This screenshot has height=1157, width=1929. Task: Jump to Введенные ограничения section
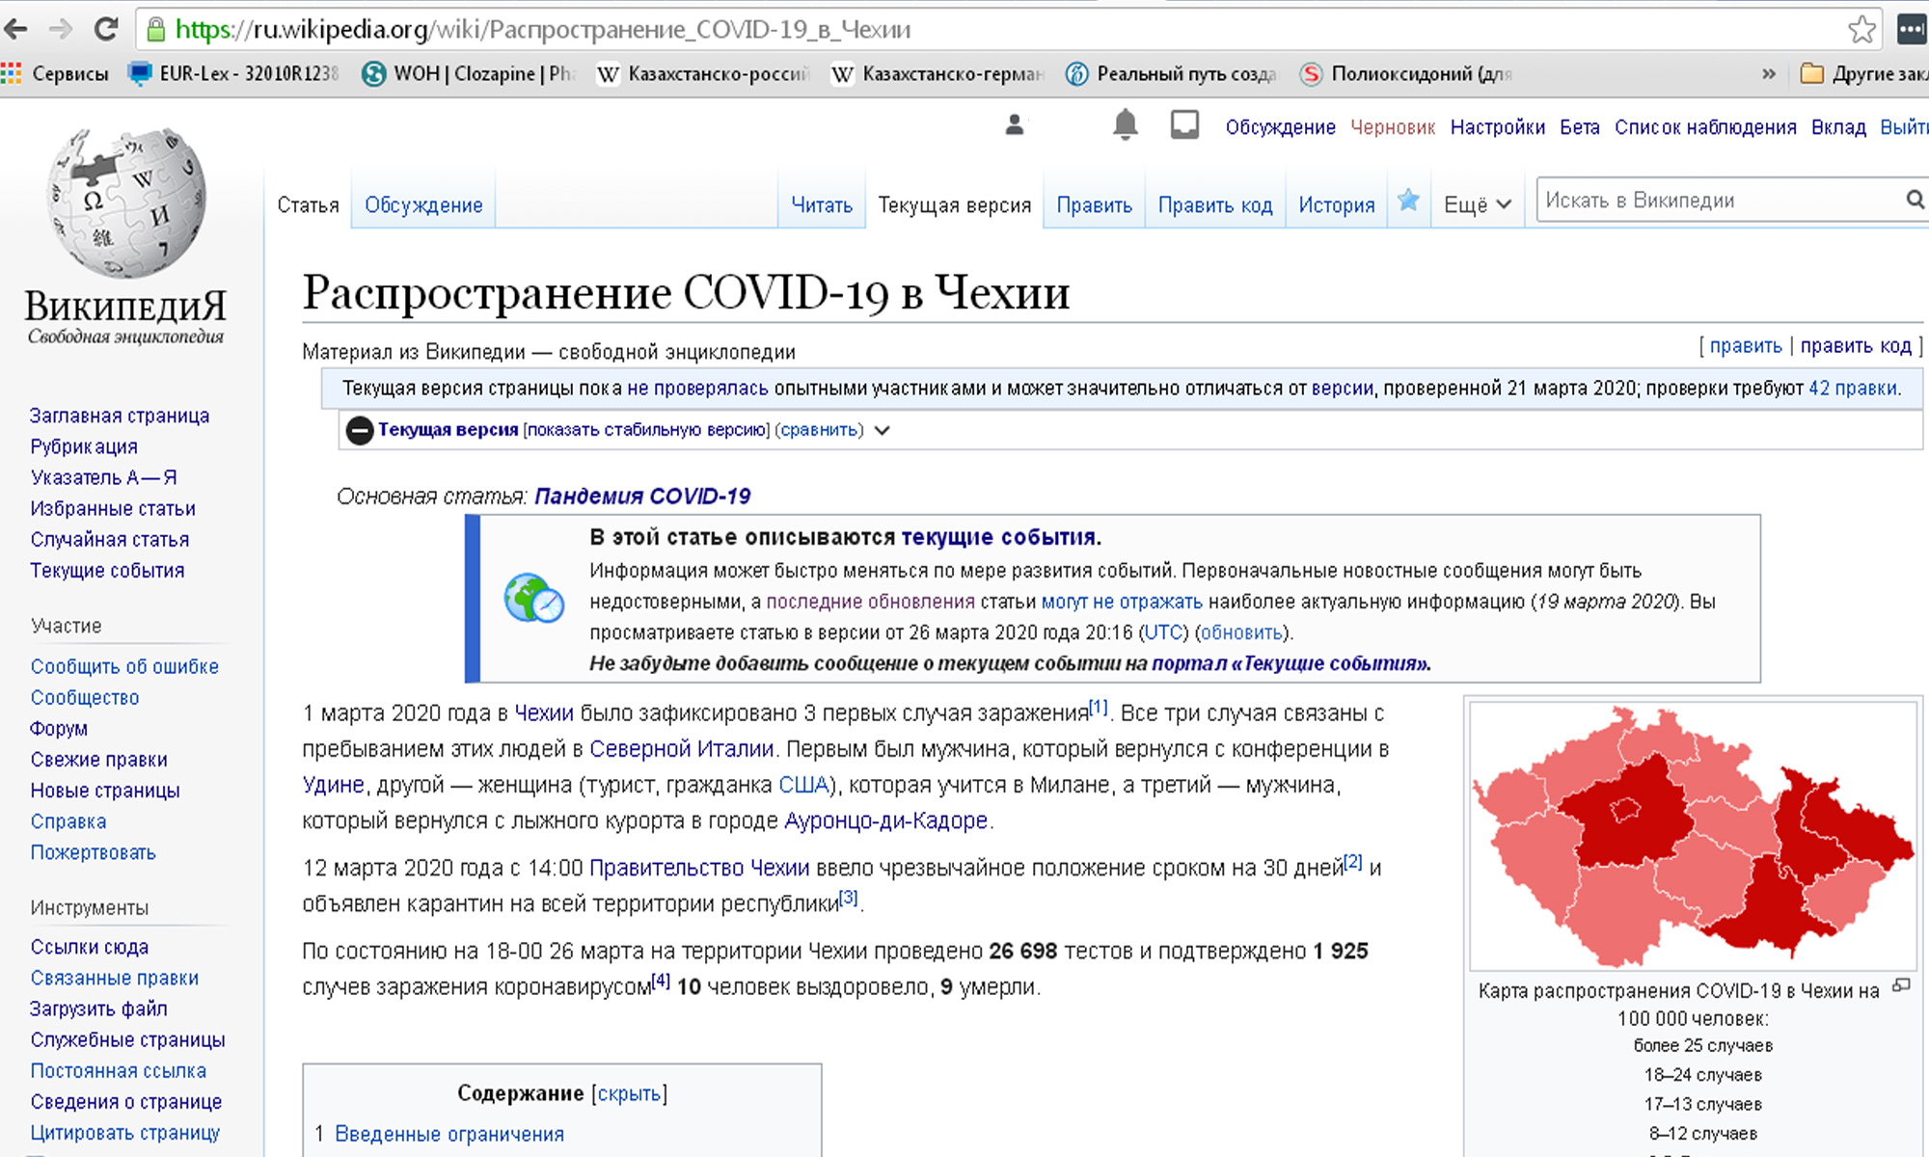(x=449, y=1134)
